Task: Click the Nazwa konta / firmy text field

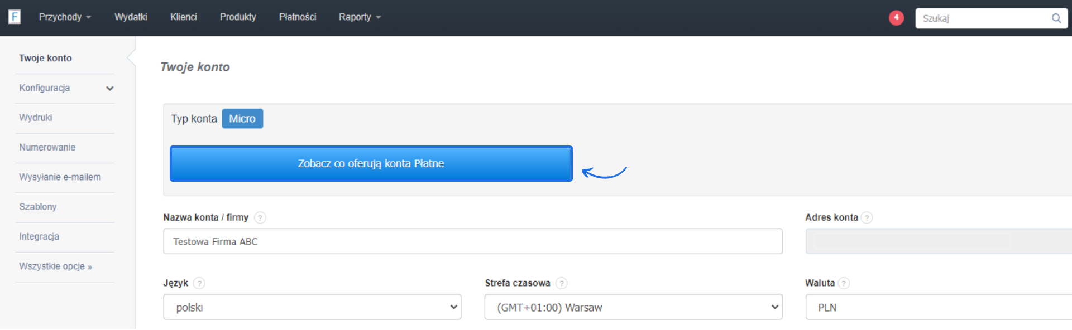Action: 472,242
